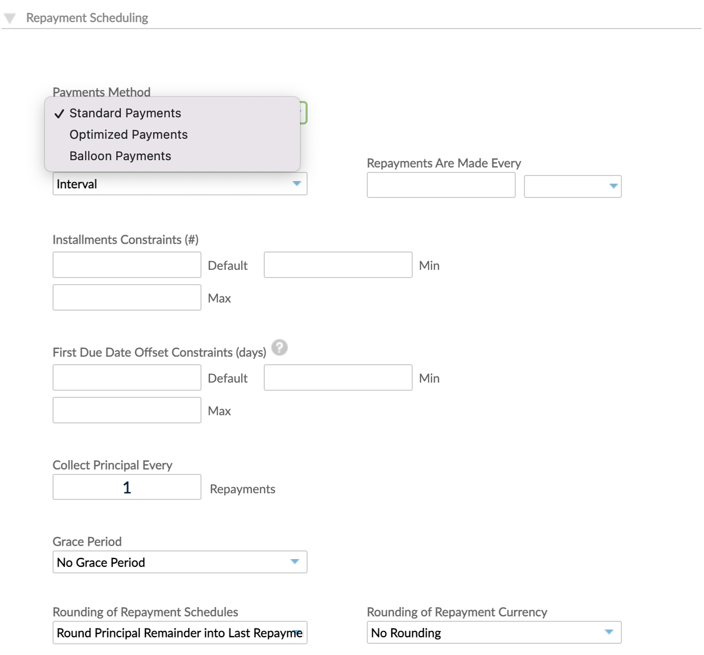This screenshot has width=704, height=655.
Task: Focus the Installments Constraints Default input
Action: (x=126, y=265)
